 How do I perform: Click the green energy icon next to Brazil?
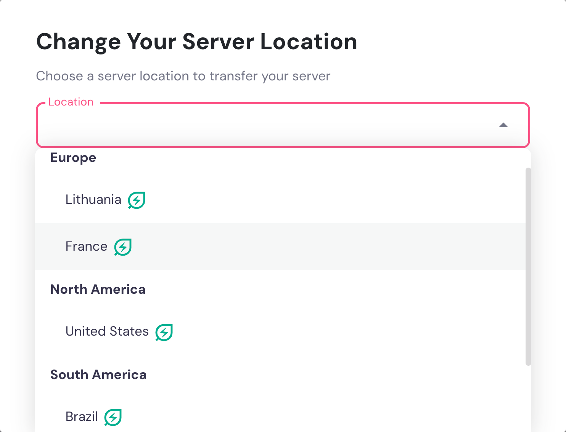point(113,417)
